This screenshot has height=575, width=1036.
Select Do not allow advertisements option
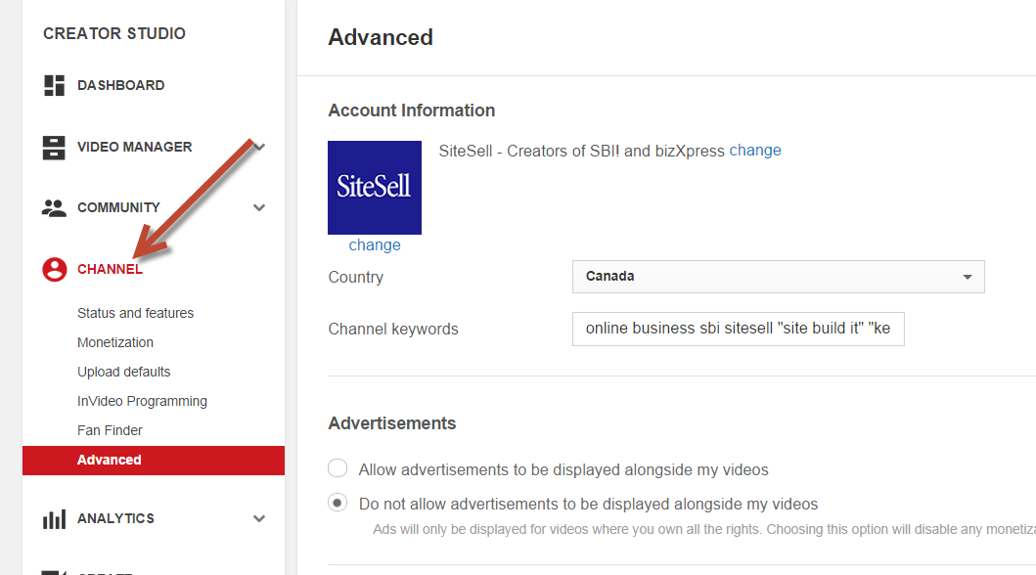338,503
